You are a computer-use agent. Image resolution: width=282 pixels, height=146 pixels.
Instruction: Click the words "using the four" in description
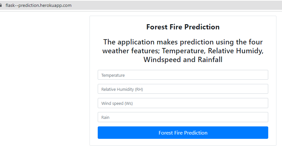(x=239, y=42)
